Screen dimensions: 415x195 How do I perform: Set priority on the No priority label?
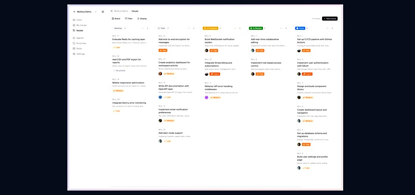coord(119,71)
